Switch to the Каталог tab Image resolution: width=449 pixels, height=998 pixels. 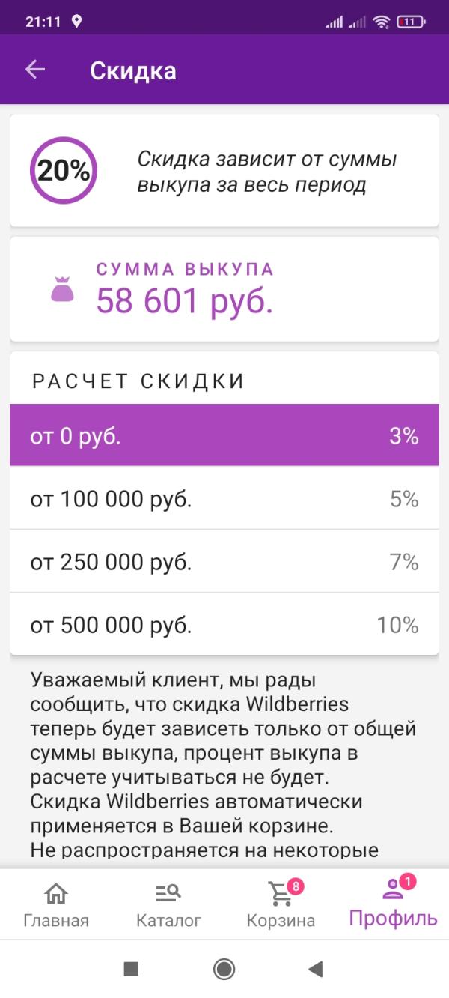pyautogui.click(x=168, y=903)
